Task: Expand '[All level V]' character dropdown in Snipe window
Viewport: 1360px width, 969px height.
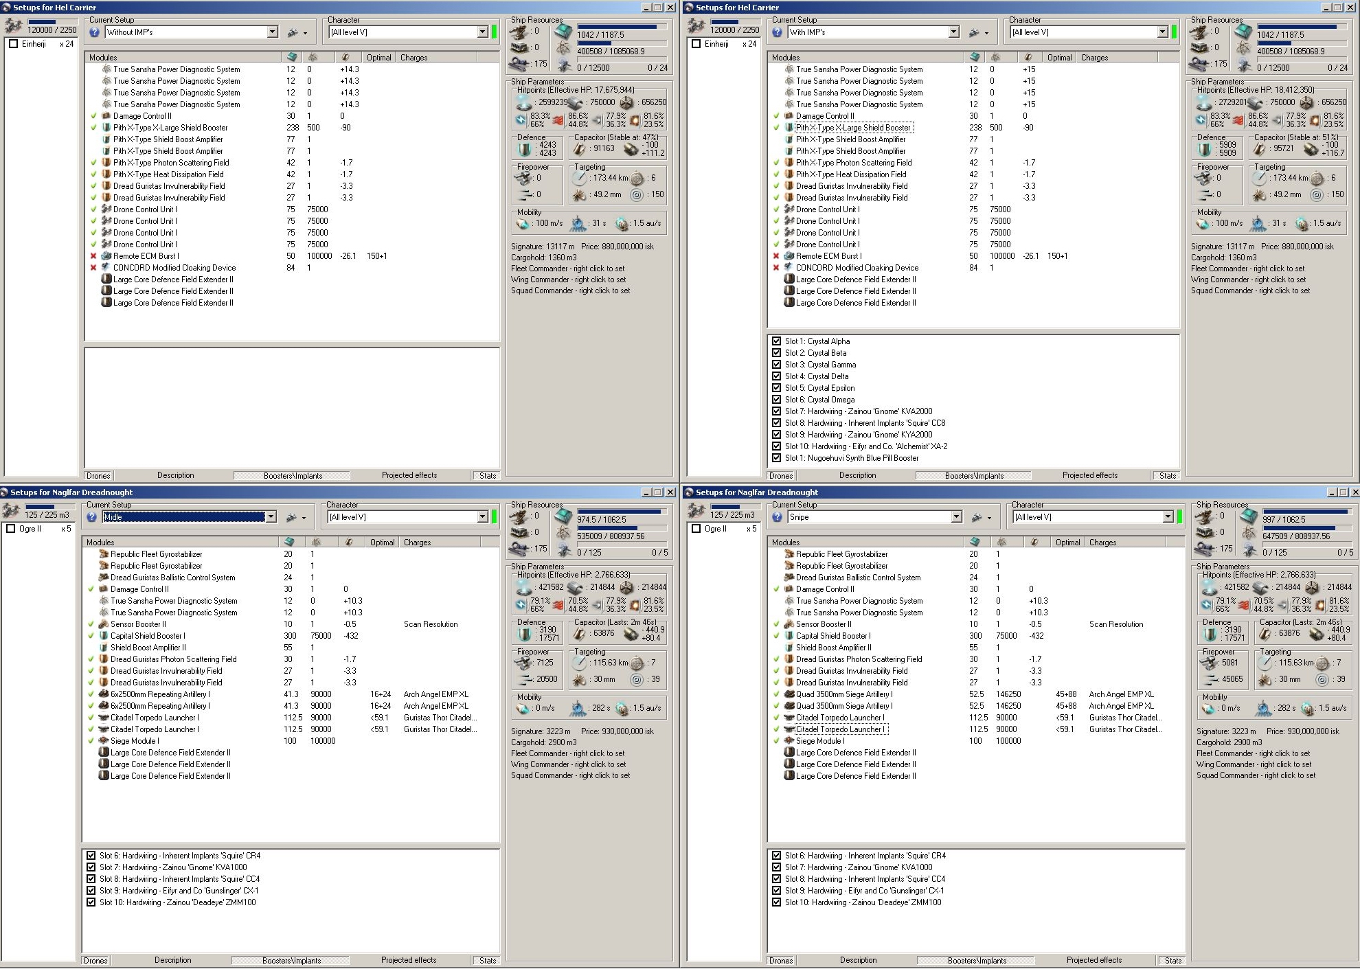Action: [x=1168, y=517]
